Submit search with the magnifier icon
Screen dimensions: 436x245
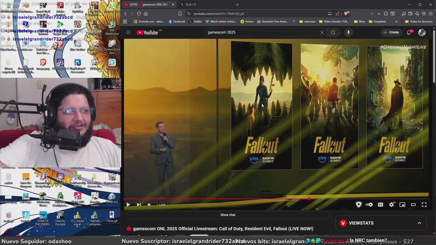click(333, 32)
